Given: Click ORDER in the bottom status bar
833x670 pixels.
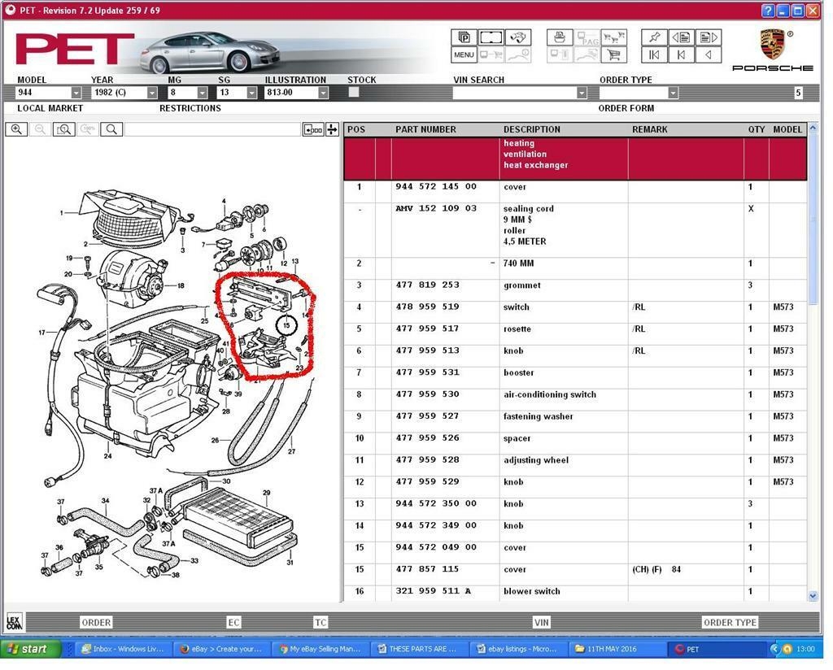Looking at the screenshot, I should click(96, 622).
